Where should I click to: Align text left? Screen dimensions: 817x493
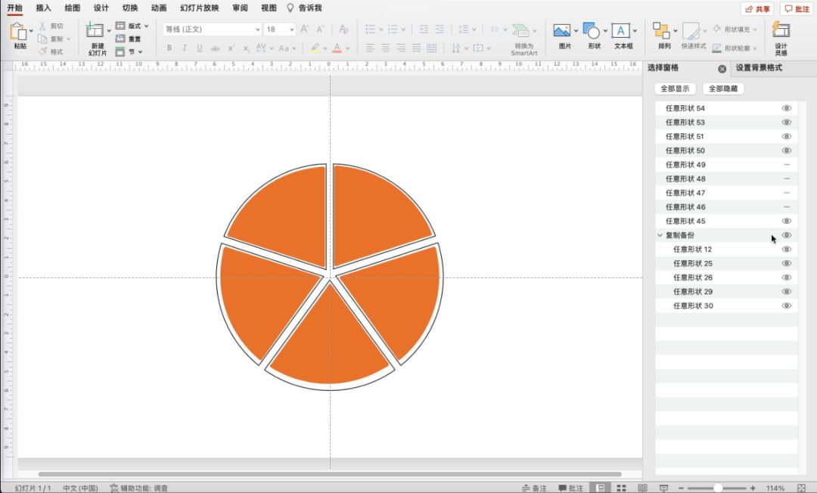pyautogui.click(x=371, y=48)
